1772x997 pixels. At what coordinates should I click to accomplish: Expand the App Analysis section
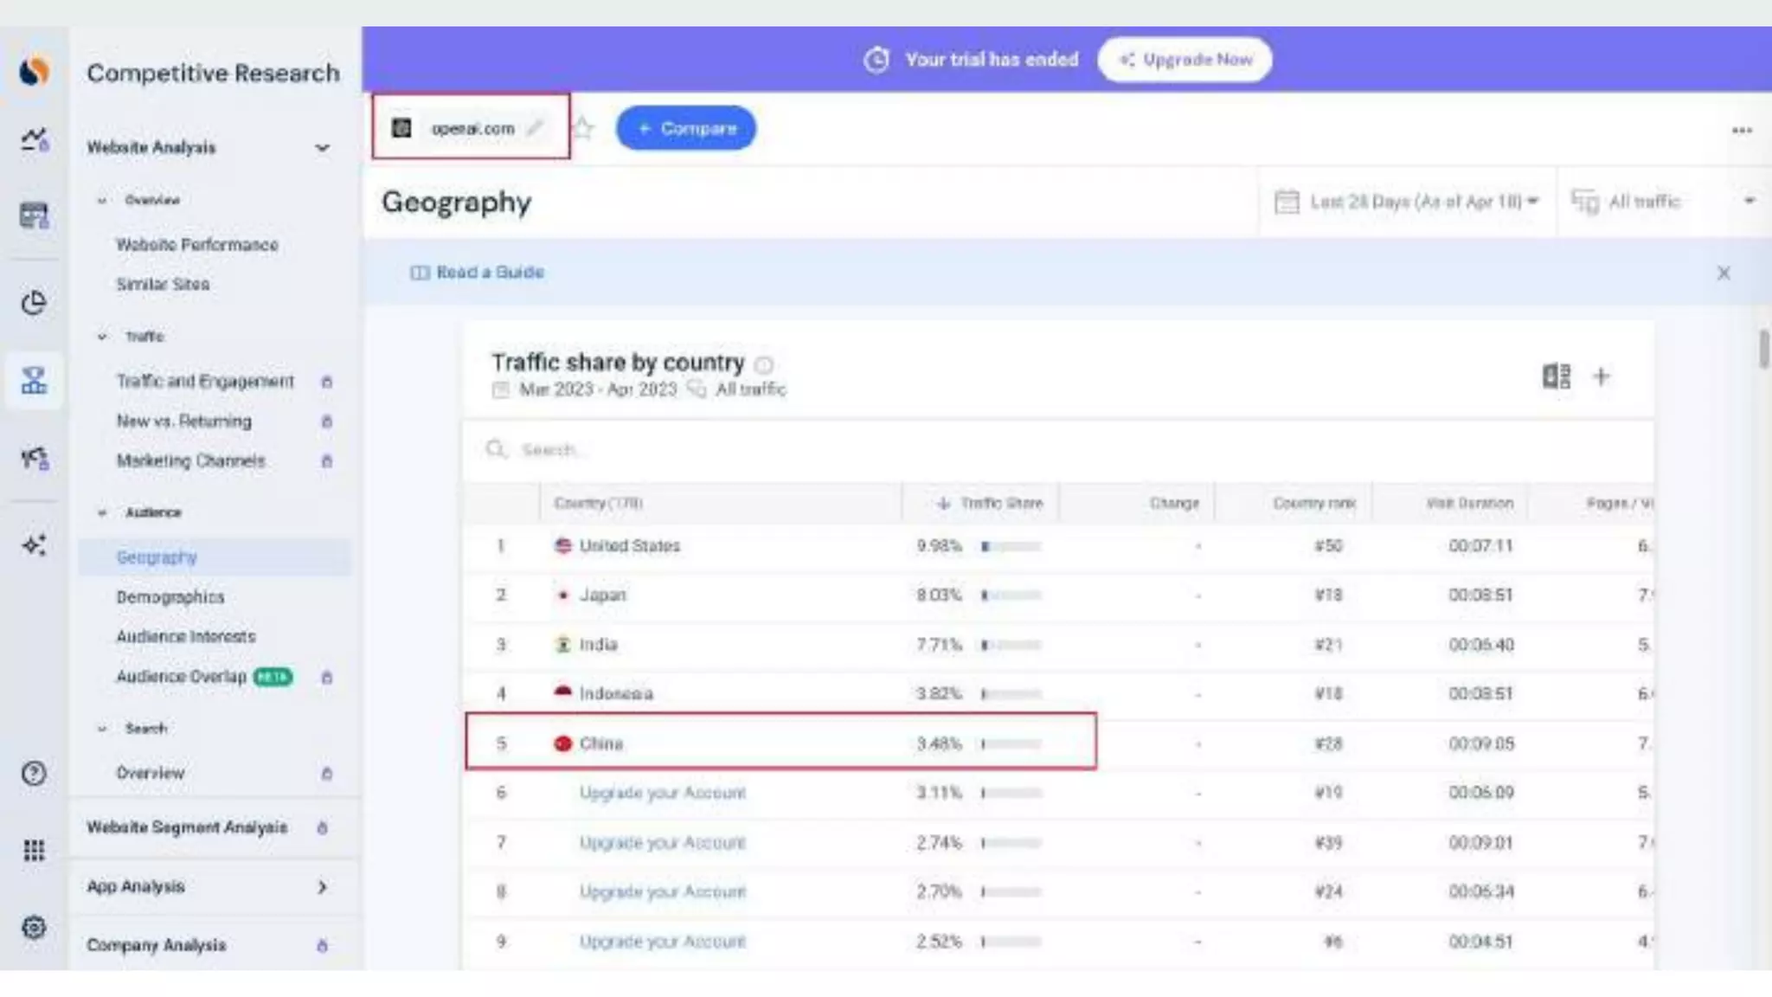coord(322,887)
